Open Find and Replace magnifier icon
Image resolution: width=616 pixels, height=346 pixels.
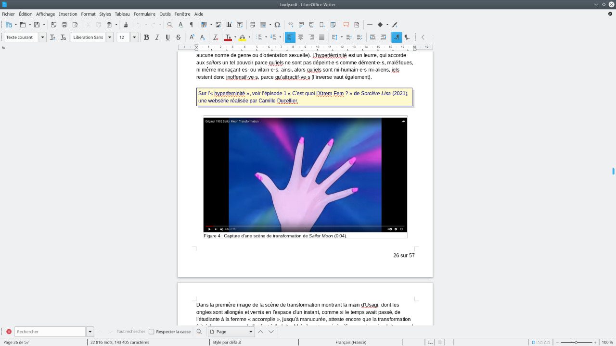(170, 25)
